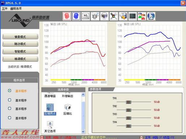Open the two users client icon
This screenshot has height=139, width=186.
[x=142, y=16]
